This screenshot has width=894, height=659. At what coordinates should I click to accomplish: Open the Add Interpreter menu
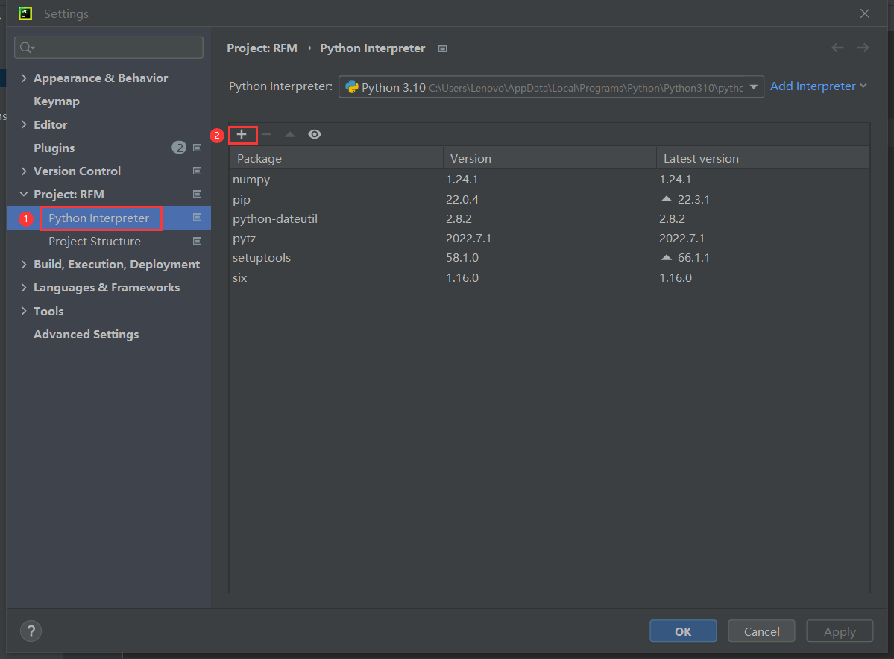[x=818, y=86]
